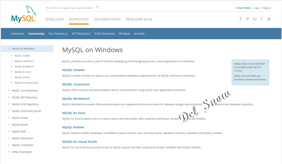Viewport: 282px width, 164px height.
Task: Open MySQL APT Repository in the sidebar
Action: [x=25, y=97]
